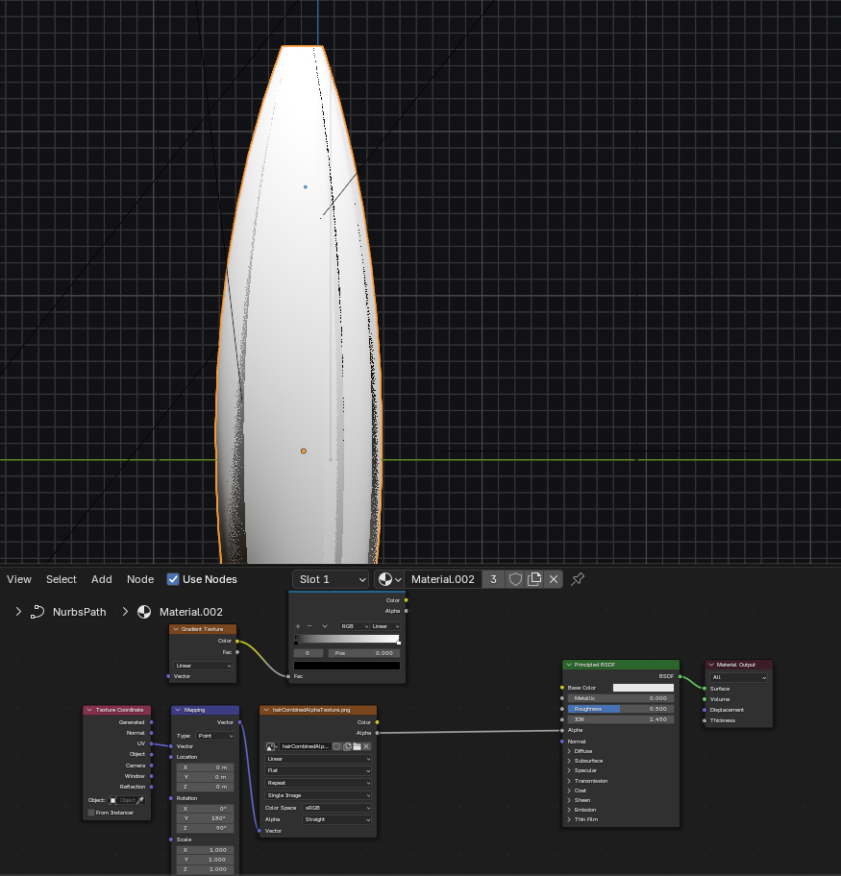
Task: Unlink Material.002 with the X icon
Action: pos(554,579)
